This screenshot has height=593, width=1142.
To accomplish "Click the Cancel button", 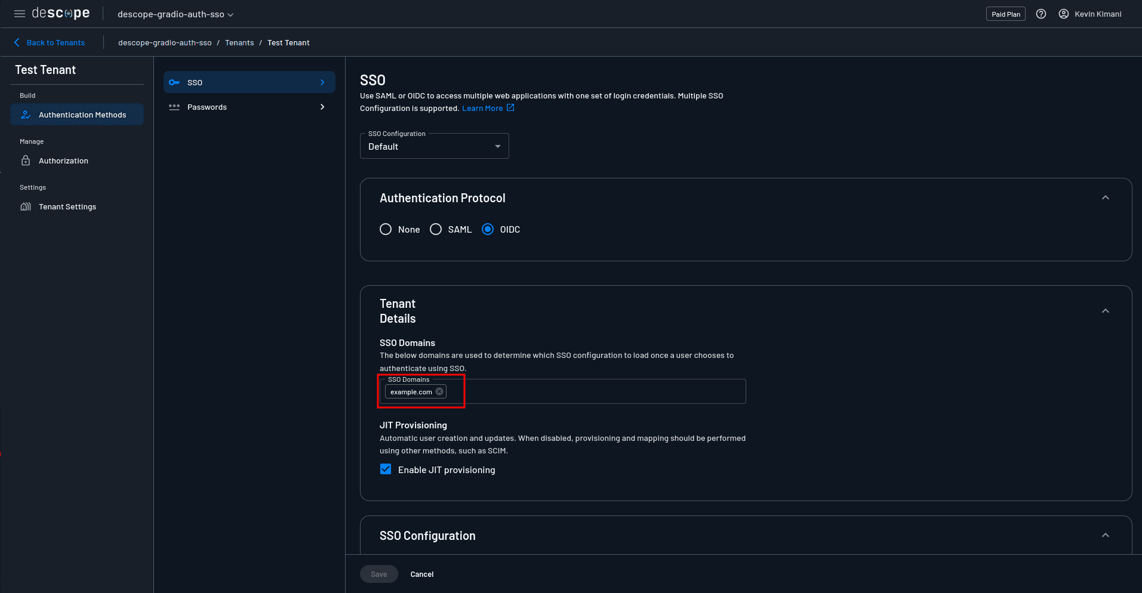I will [x=421, y=574].
